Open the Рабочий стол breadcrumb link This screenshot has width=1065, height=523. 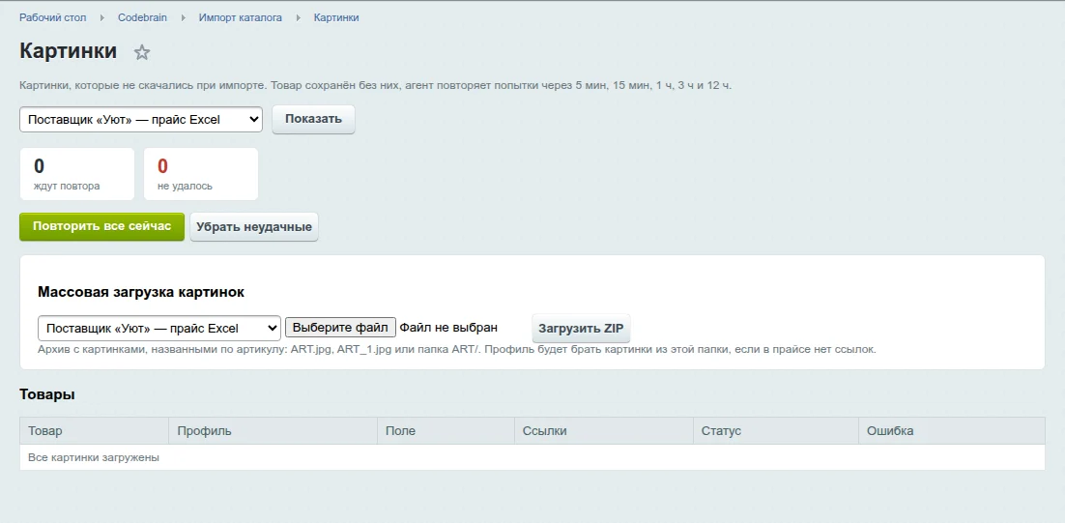(x=53, y=17)
